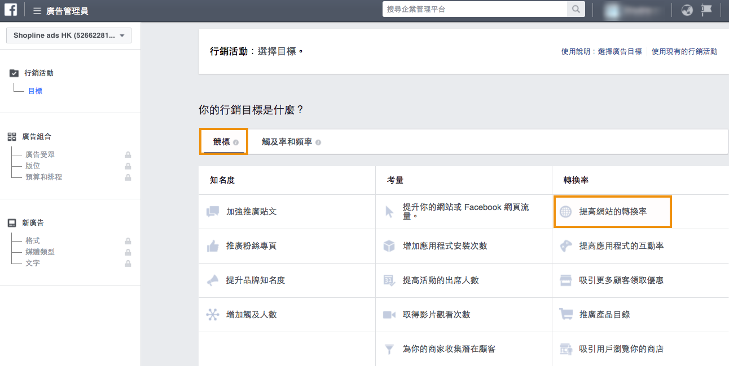The height and width of the screenshot is (366, 729).
Task: Select 版位 in the sidebar
Action: click(33, 166)
